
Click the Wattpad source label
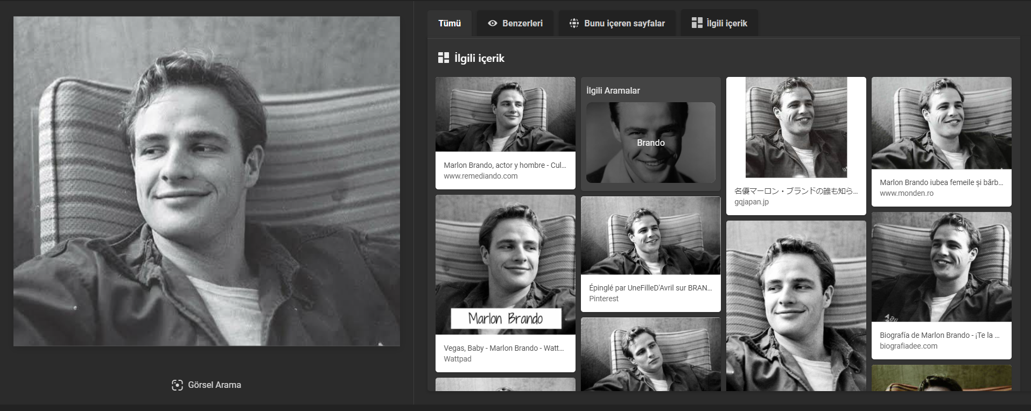pos(458,359)
